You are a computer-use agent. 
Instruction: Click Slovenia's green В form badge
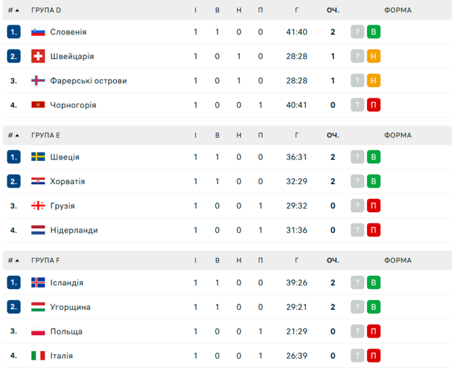(374, 32)
